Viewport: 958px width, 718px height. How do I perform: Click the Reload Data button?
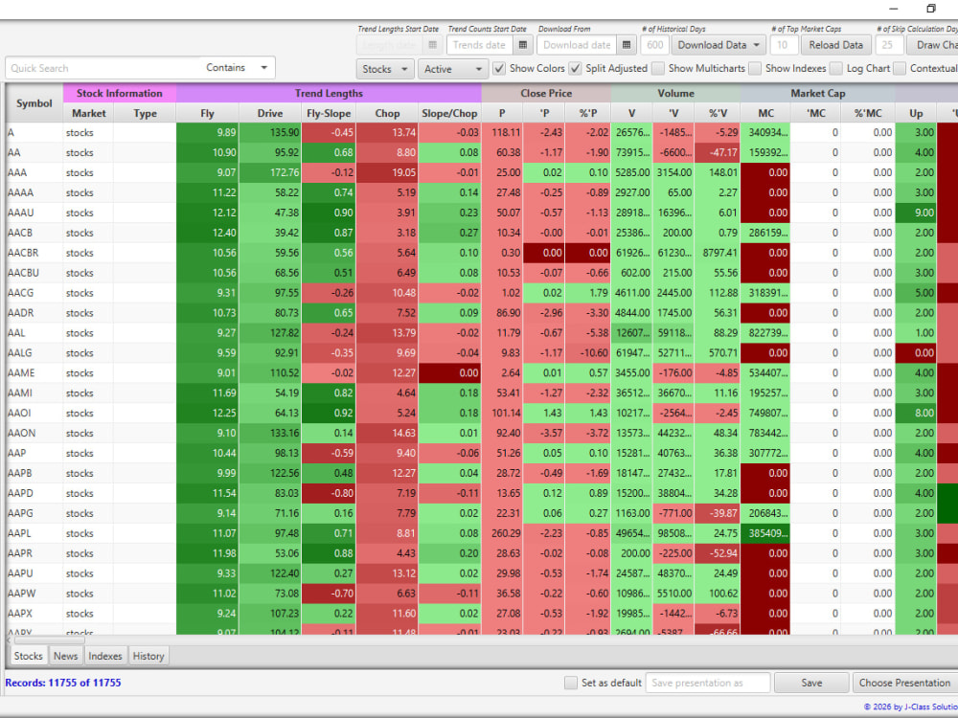tap(835, 45)
